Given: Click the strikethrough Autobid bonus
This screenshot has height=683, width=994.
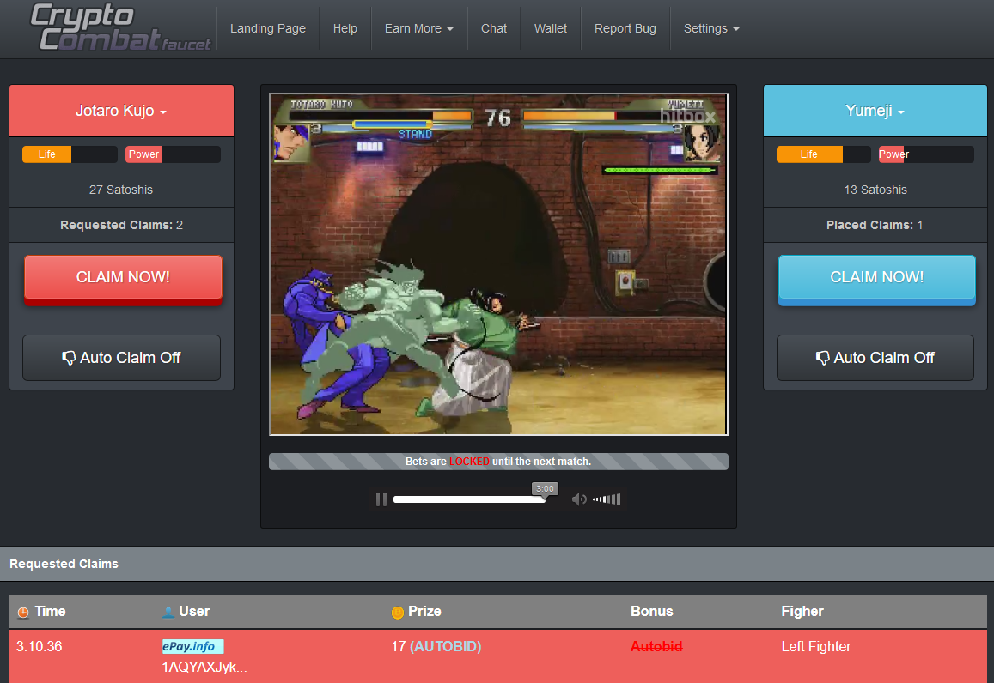Looking at the screenshot, I should (656, 646).
